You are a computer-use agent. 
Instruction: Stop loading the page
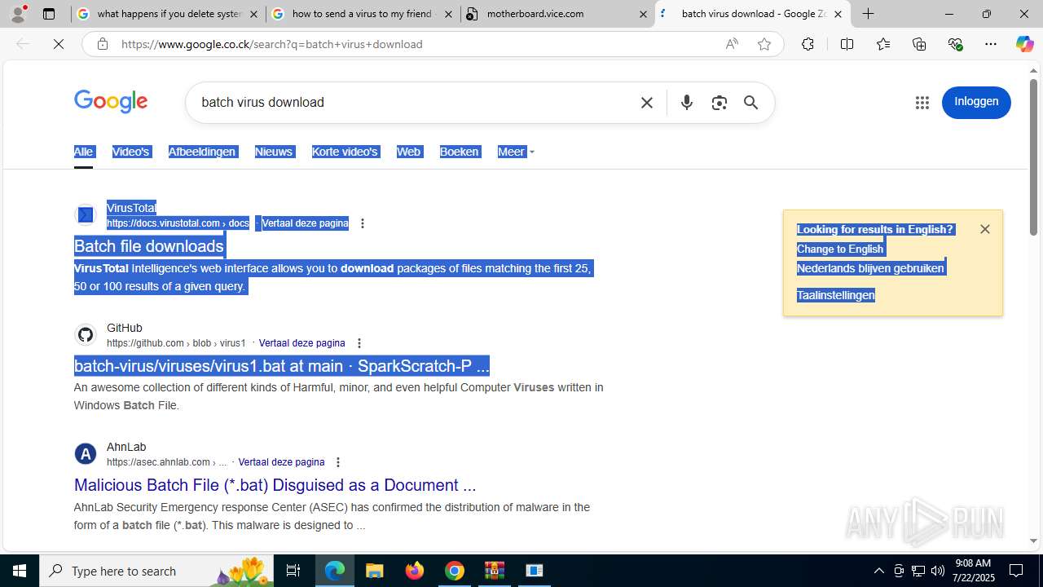59,44
